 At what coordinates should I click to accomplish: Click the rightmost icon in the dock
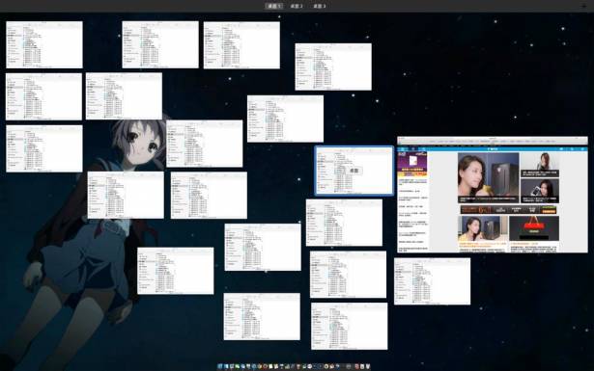(x=368, y=366)
